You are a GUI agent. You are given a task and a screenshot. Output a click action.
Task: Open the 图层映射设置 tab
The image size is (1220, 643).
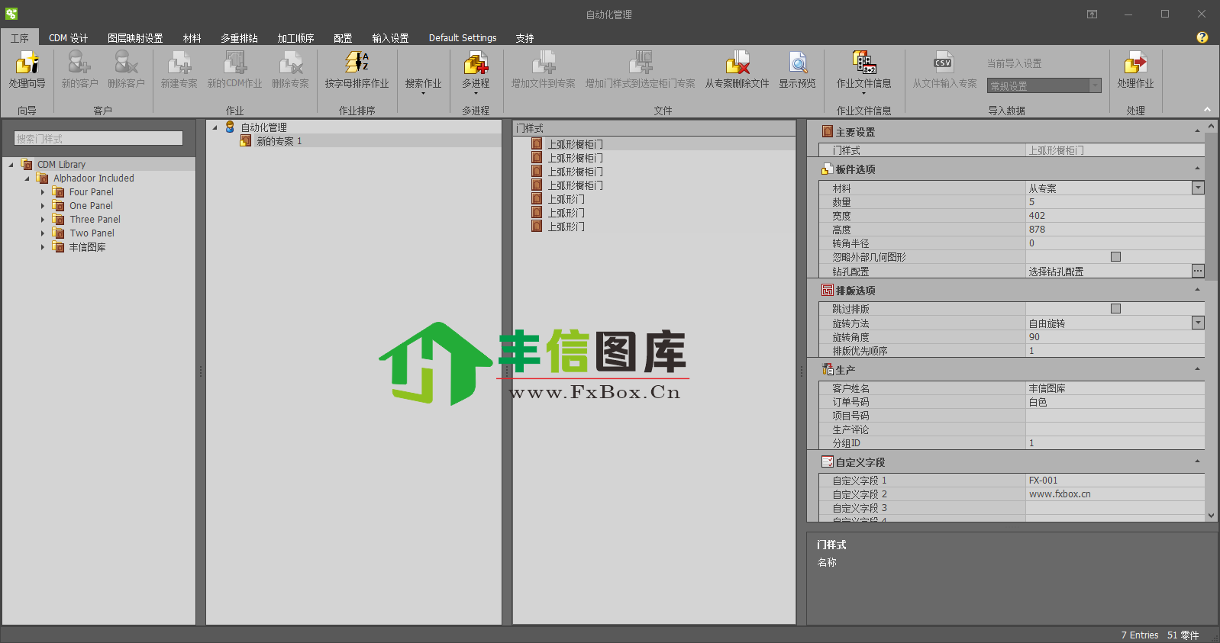coord(135,38)
